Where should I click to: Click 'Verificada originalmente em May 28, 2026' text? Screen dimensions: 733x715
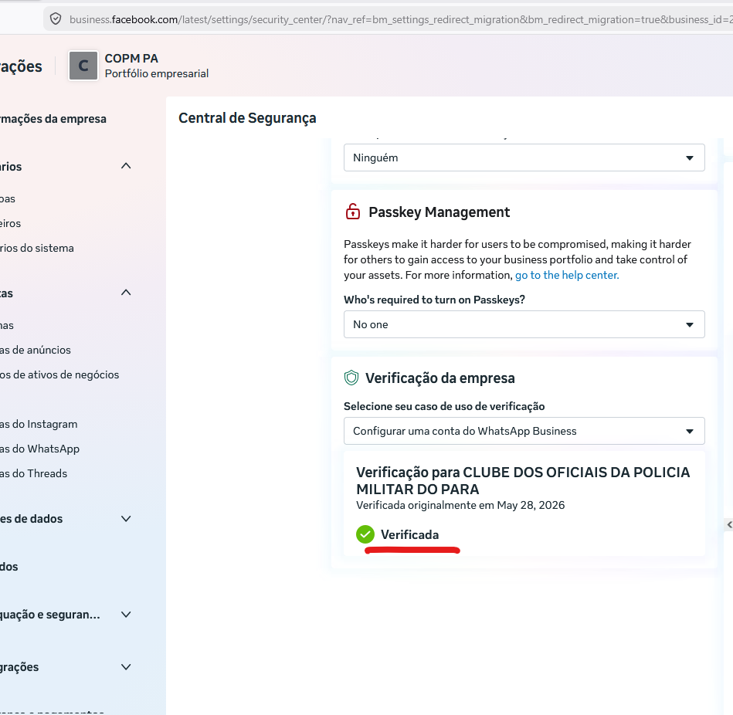[x=460, y=505]
